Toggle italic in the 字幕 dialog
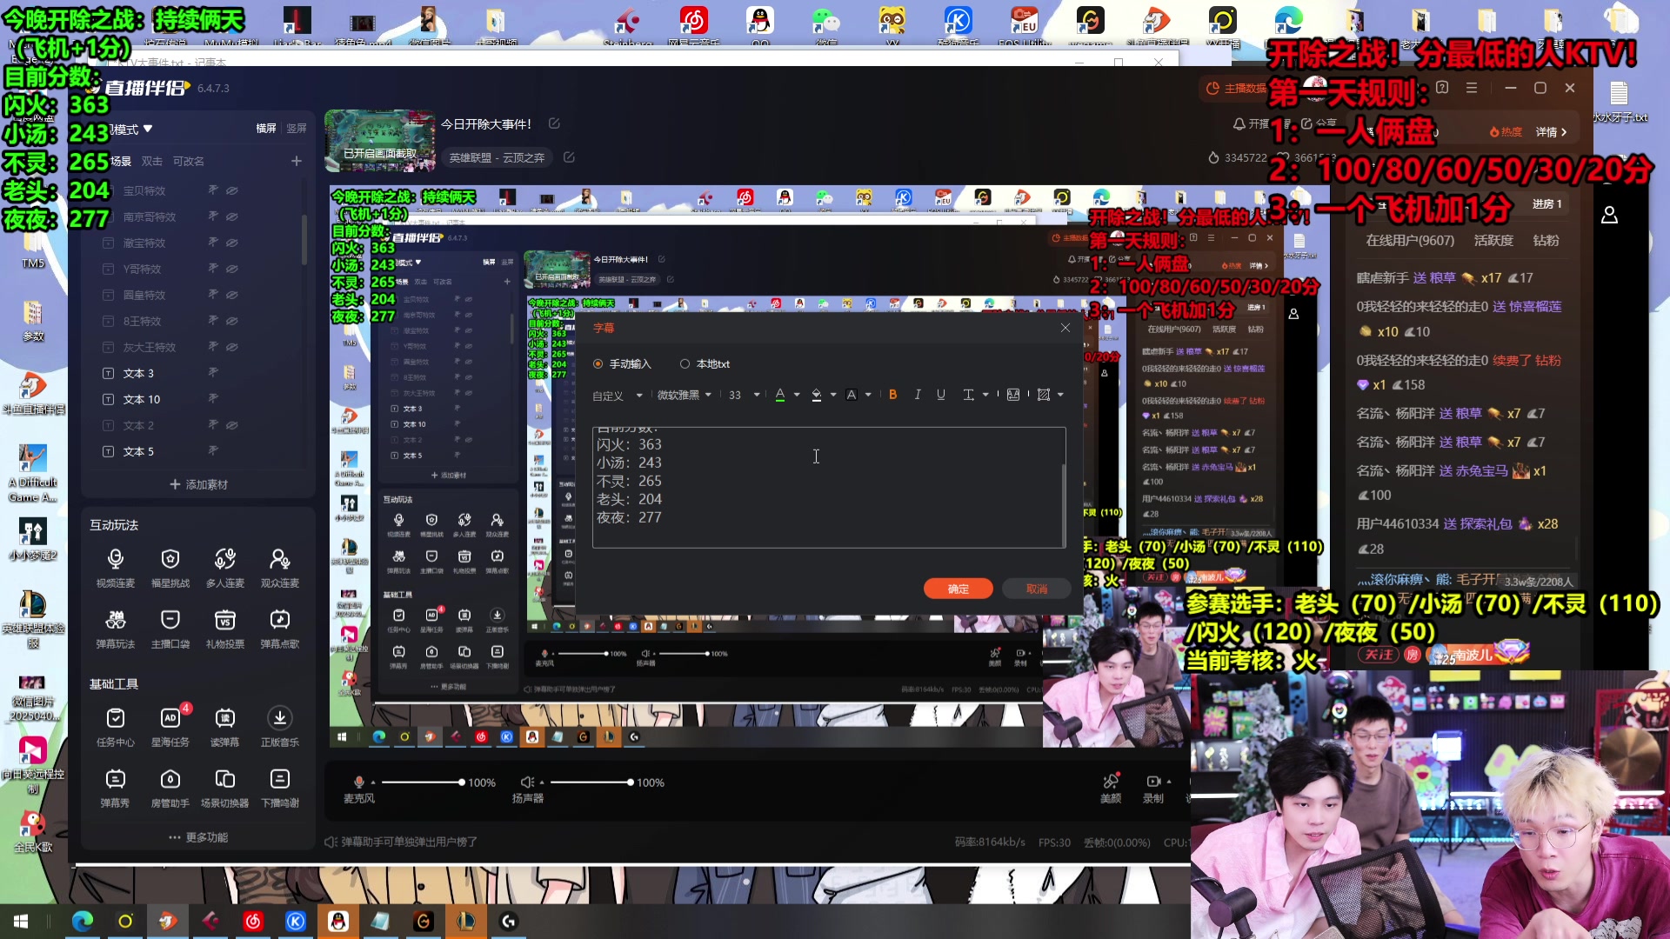The image size is (1670, 939). click(917, 395)
